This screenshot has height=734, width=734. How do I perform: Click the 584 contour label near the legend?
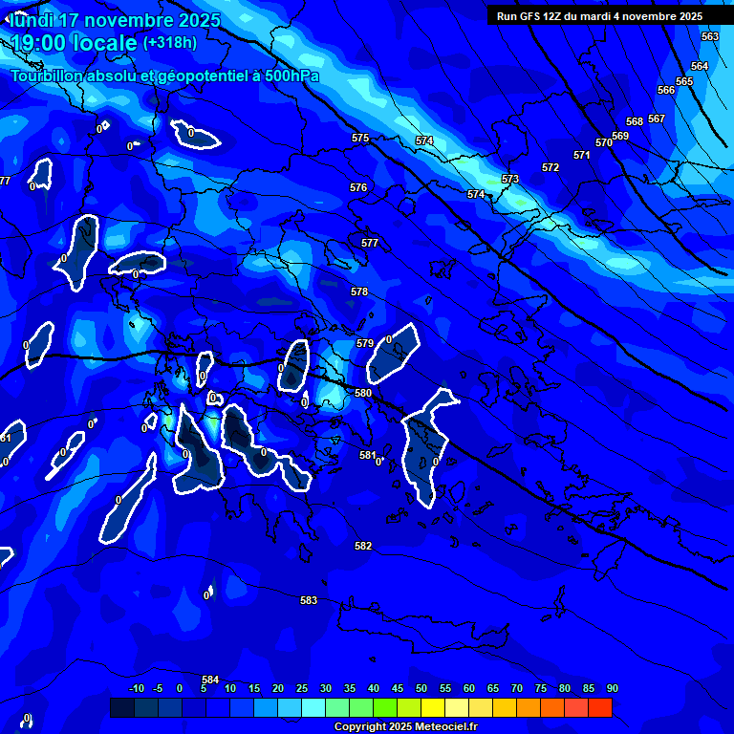tap(210, 680)
